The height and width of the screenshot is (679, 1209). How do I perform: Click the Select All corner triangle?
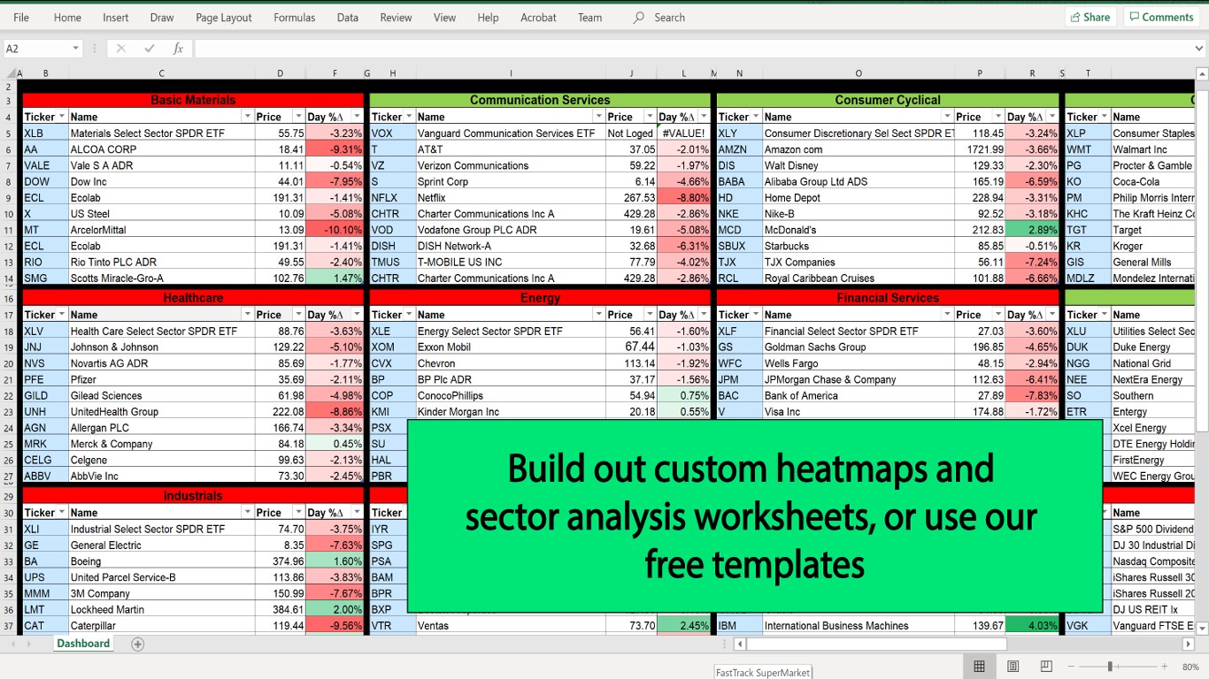10,73
